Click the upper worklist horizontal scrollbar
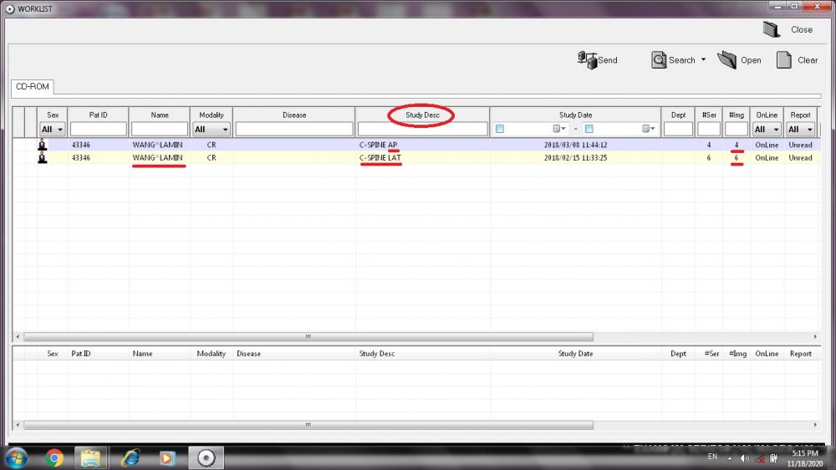 (x=308, y=337)
